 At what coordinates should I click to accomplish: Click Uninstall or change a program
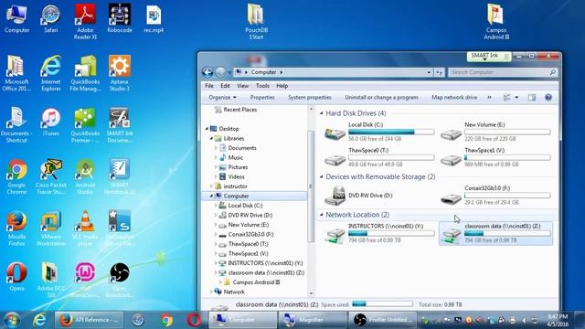click(x=381, y=98)
